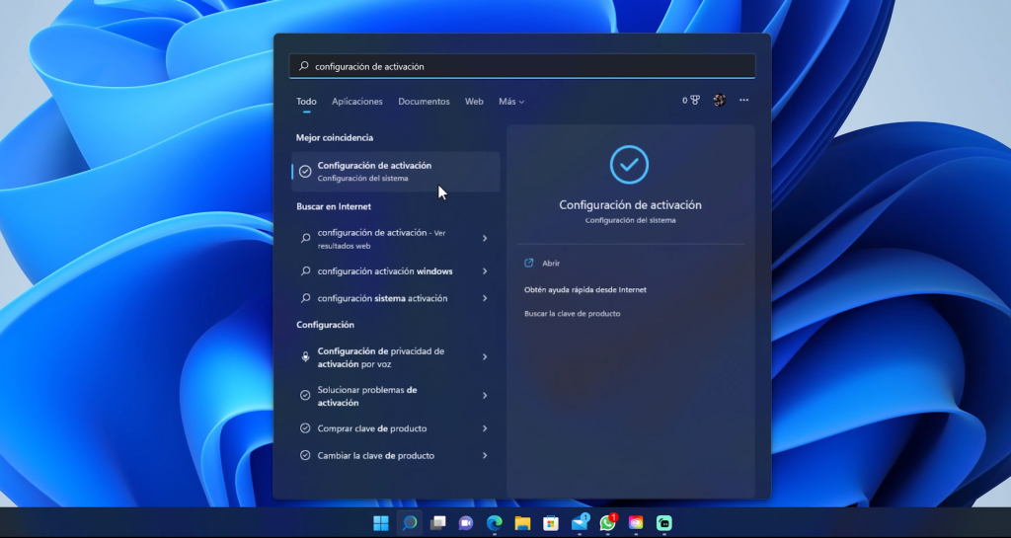Expand the Más filter dropdown
The image size is (1011, 538).
pyautogui.click(x=511, y=102)
